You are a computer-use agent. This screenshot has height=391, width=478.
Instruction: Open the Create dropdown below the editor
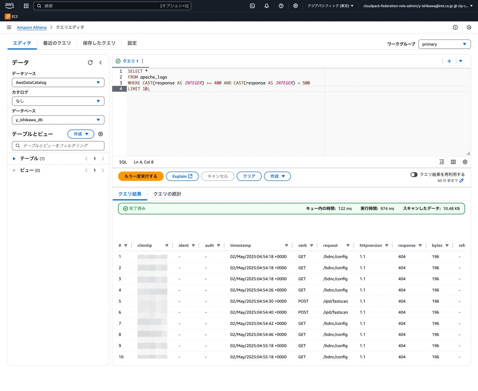pos(277,176)
